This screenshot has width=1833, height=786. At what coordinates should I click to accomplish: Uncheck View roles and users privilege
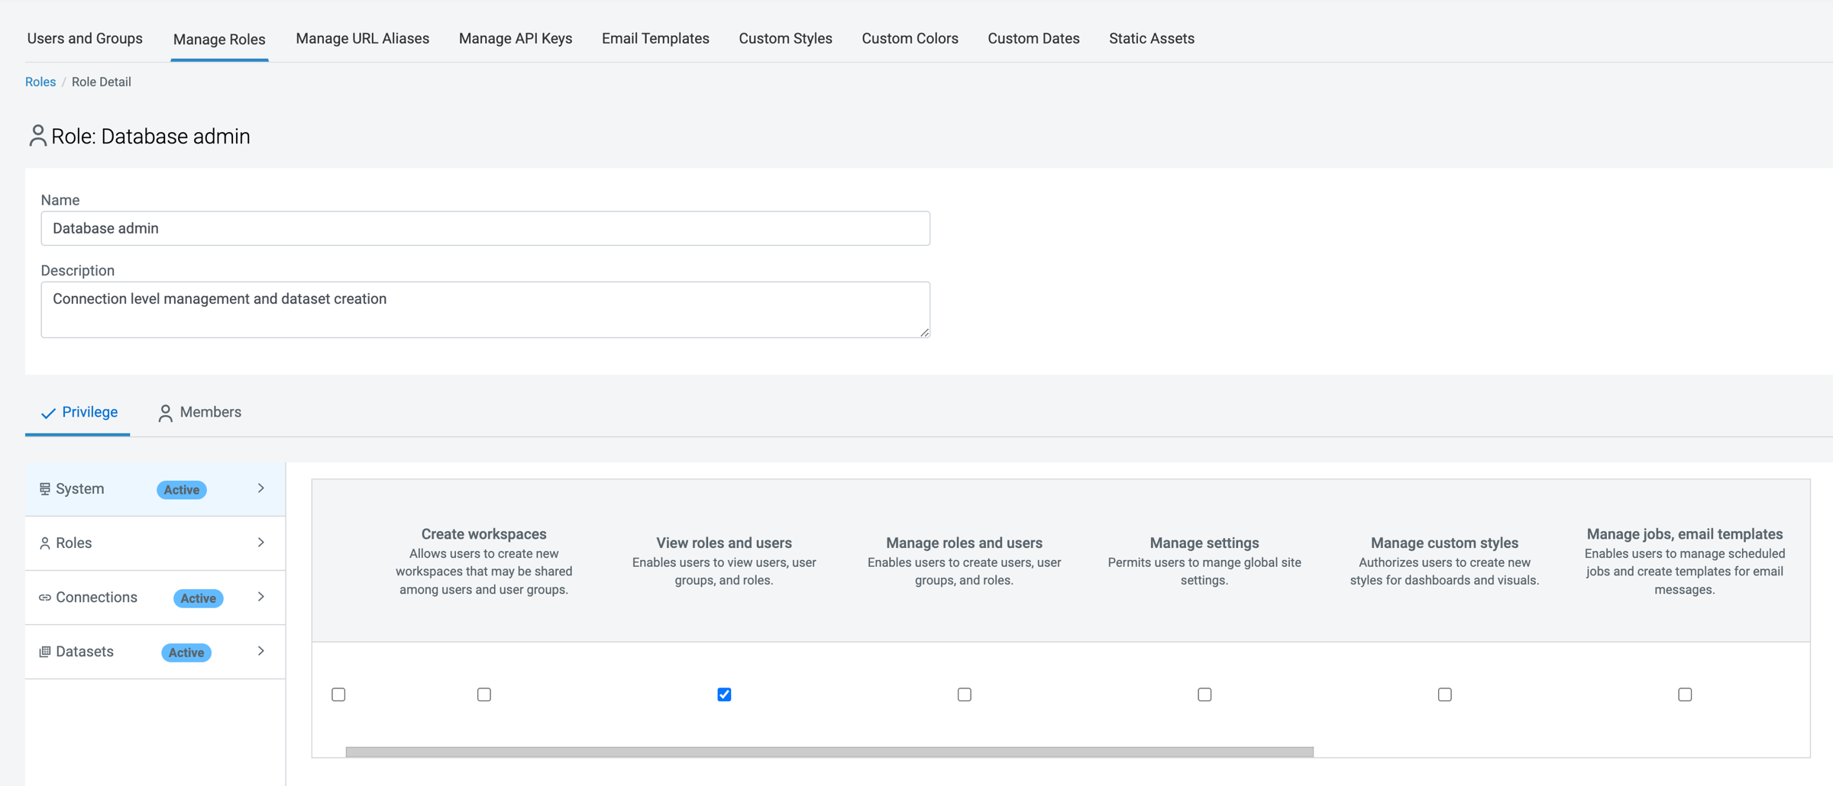(x=724, y=694)
